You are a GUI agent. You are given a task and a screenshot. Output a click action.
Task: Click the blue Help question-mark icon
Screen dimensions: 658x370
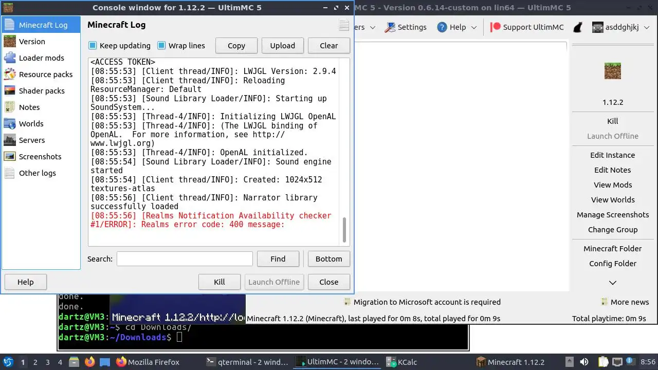(x=442, y=27)
